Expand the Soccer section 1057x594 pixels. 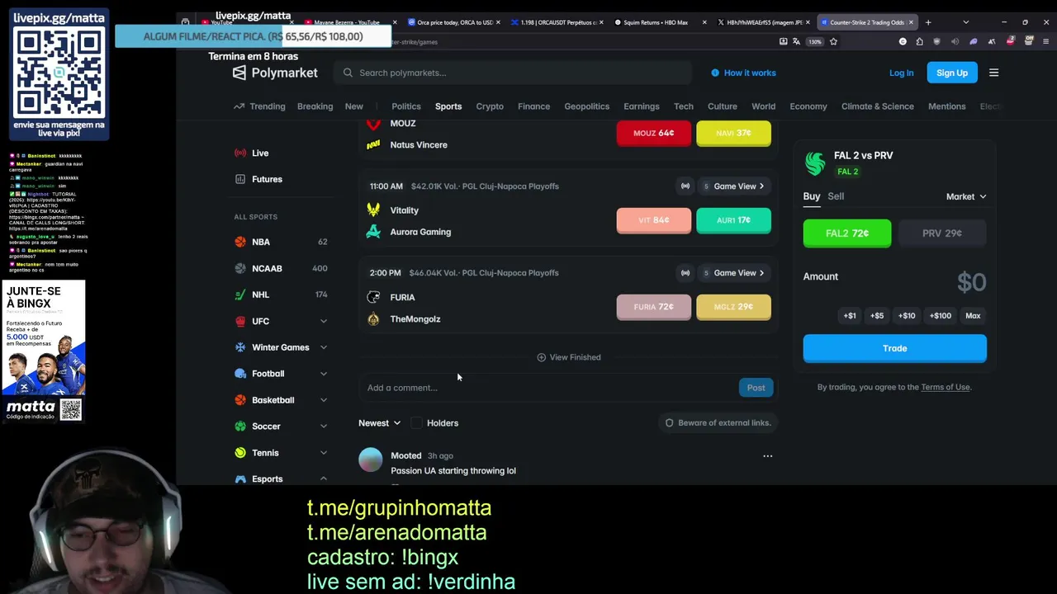click(323, 427)
